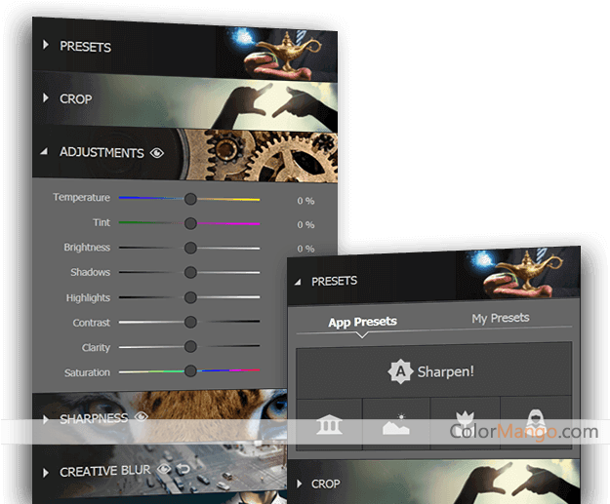
Task: Click the auto Sharpen badge icon
Action: [399, 371]
